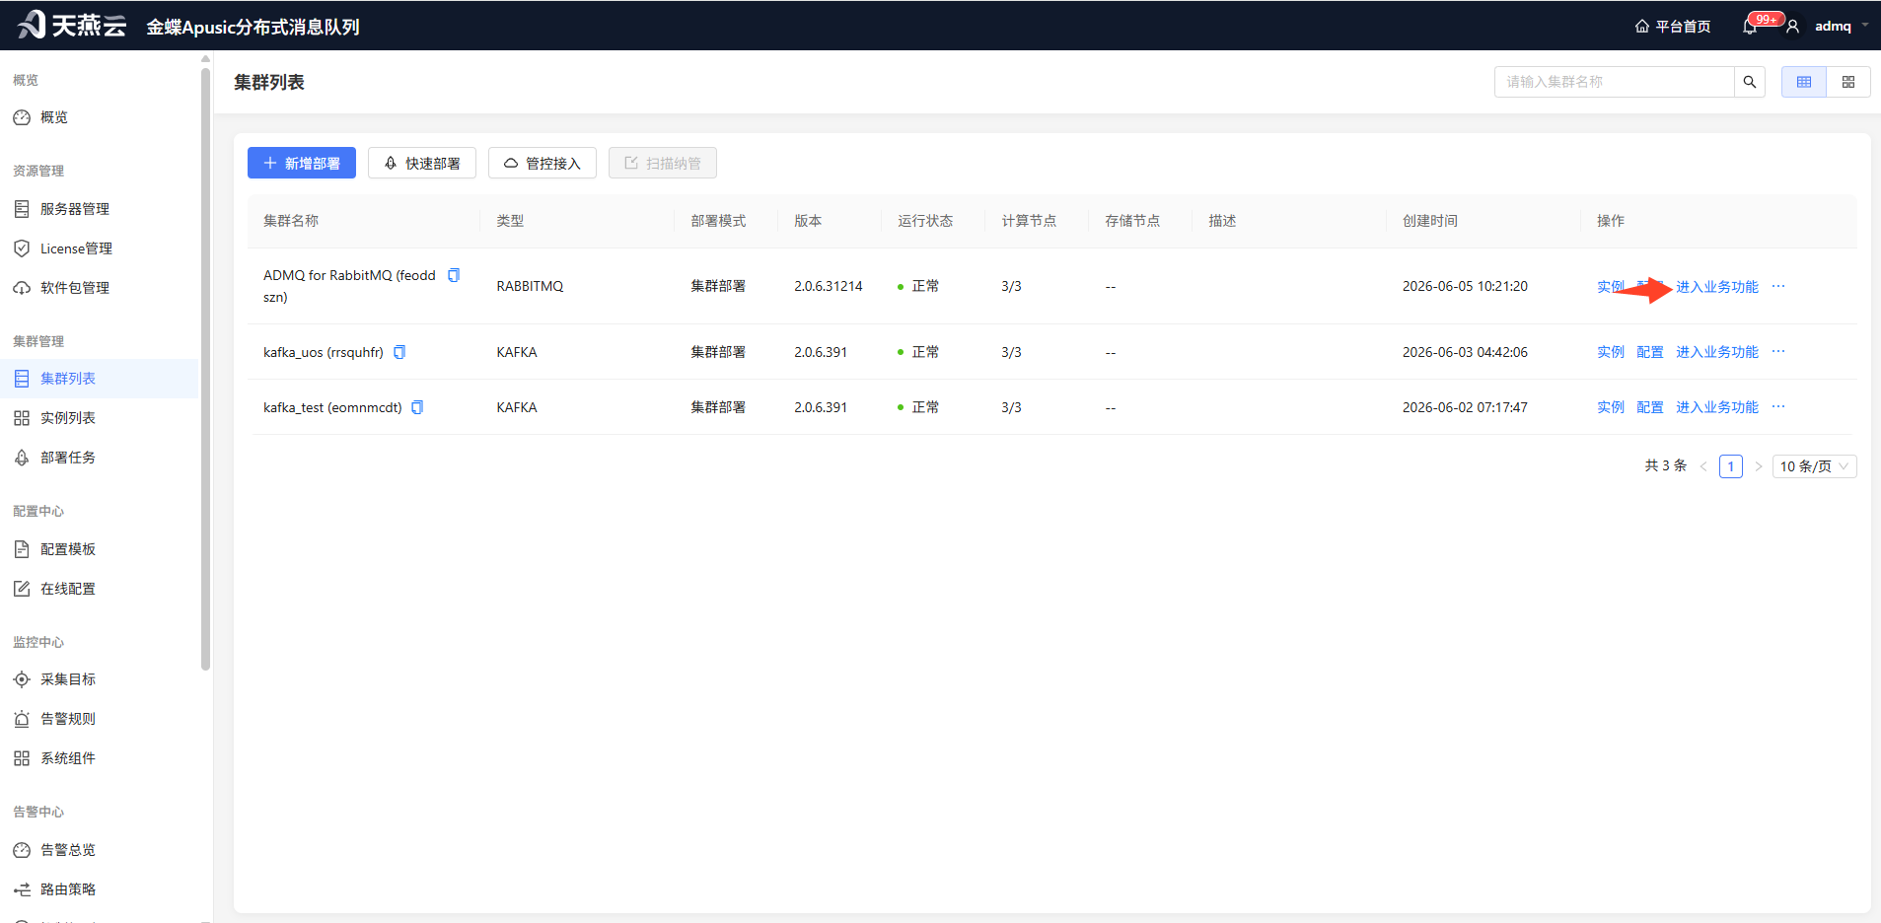The width and height of the screenshot is (1881, 923).
Task: Open 配置 for kafka_test row
Action: (1650, 407)
